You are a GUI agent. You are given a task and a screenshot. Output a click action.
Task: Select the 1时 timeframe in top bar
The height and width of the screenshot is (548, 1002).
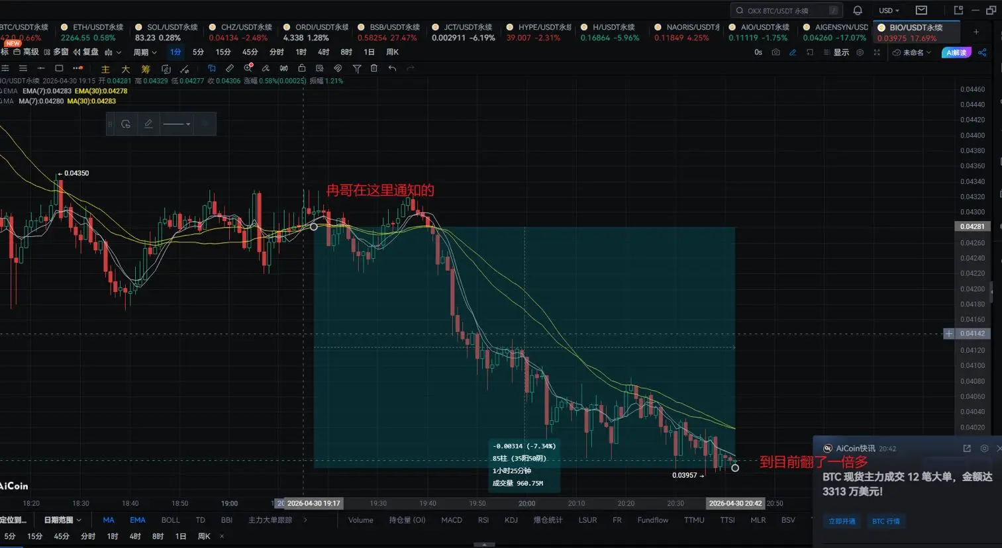[x=301, y=52]
